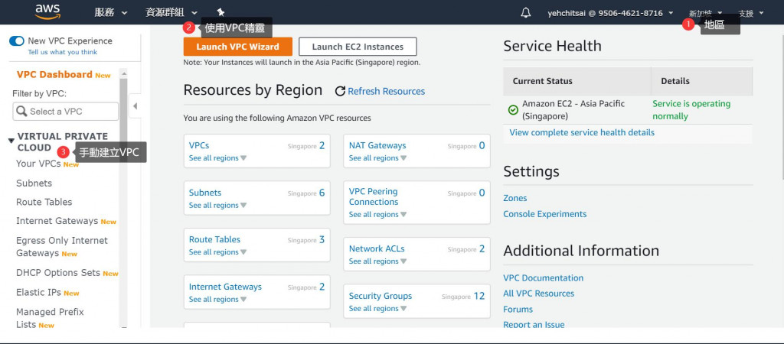Click the AWS logo icon
This screenshot has height=344, width=784.
(x=47, y=11)
